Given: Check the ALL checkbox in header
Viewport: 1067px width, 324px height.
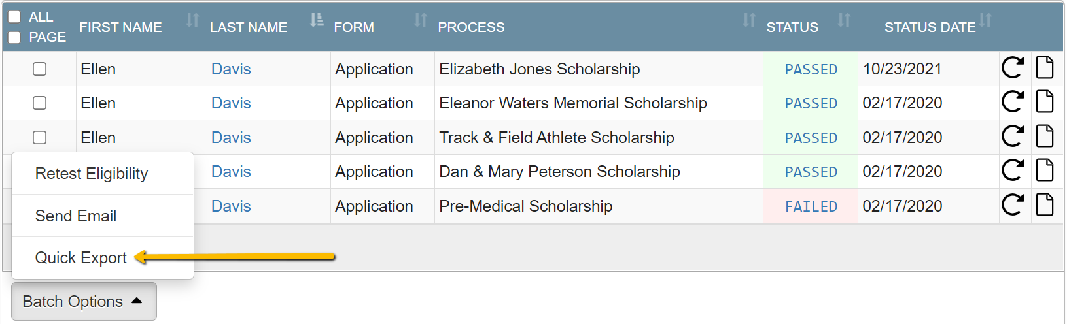Looking at the screenshot, I should coord(14,16).
